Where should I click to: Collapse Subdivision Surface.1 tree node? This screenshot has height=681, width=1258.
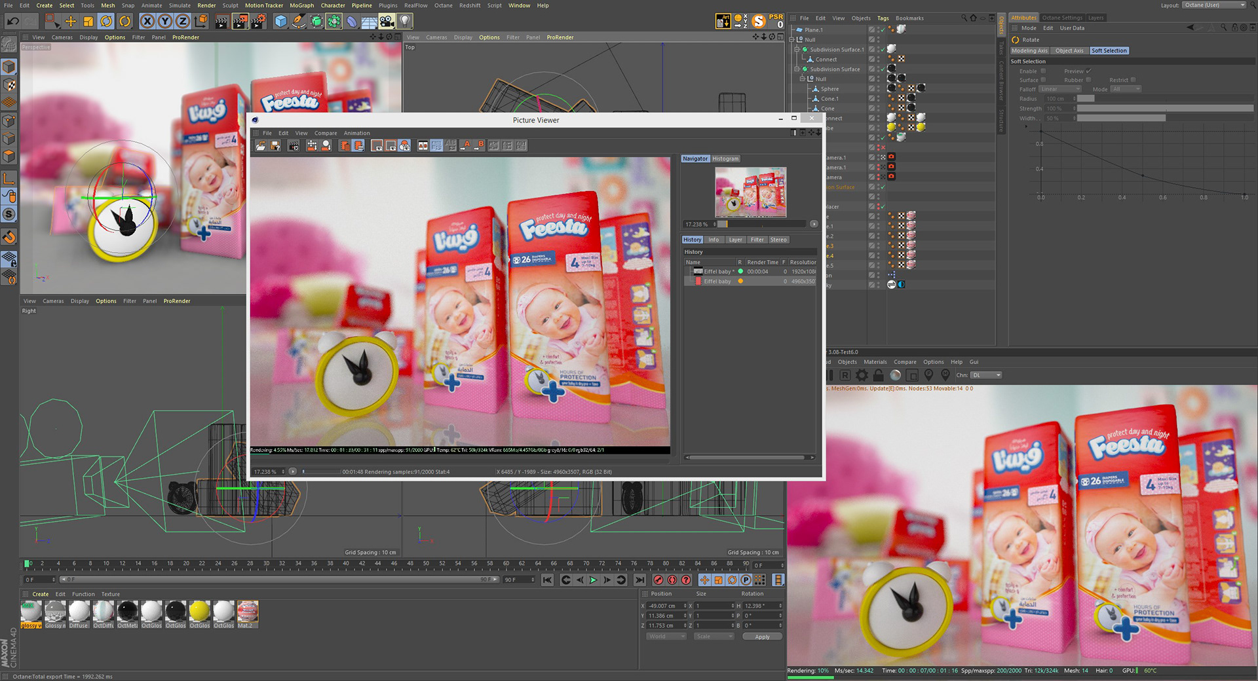(797, 49)
